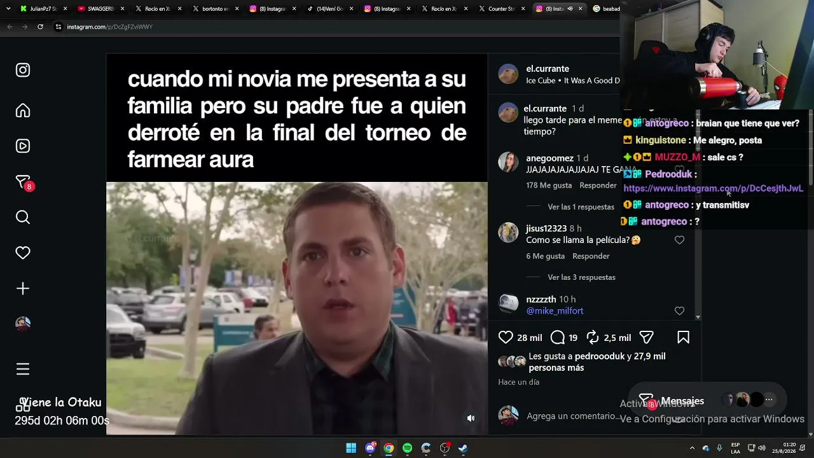814x458 pixels.
Task: Open Steam from the taskbar
Action: [463, 448]
